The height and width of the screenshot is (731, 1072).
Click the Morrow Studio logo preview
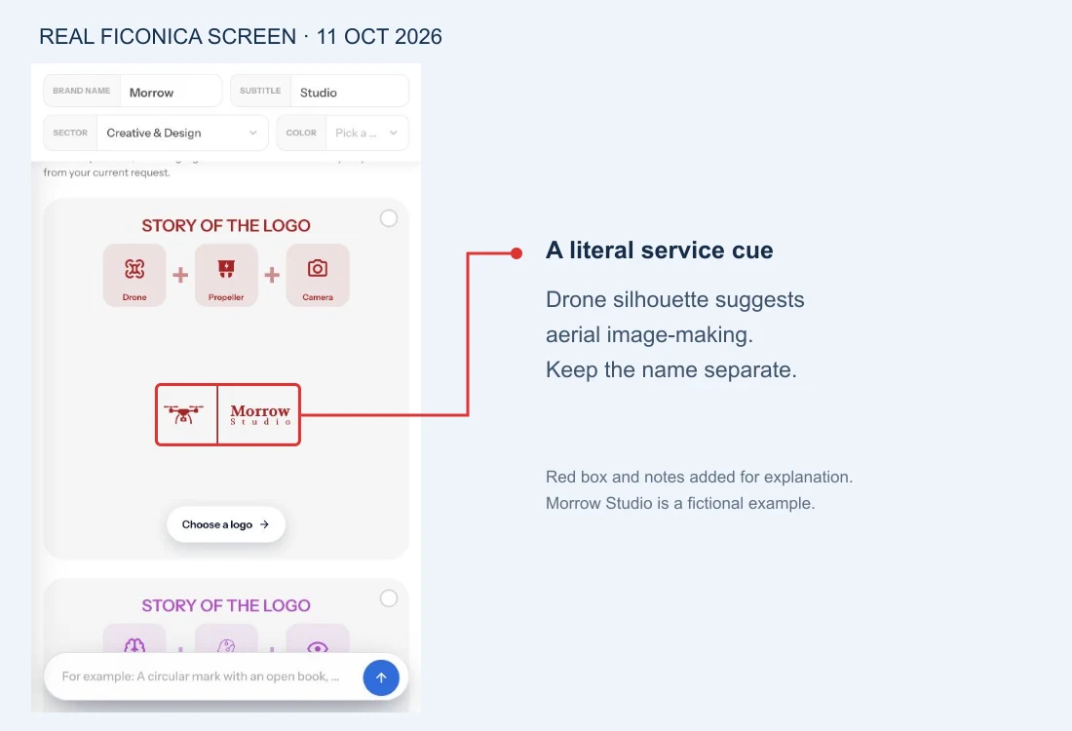click(x=228, y=414)
